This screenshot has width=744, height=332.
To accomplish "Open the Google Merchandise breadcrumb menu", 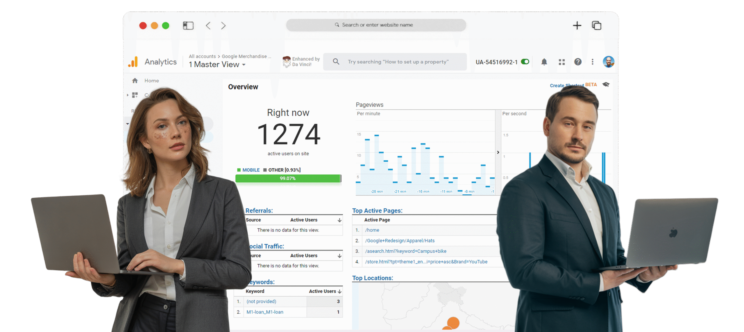I will 247,56.
